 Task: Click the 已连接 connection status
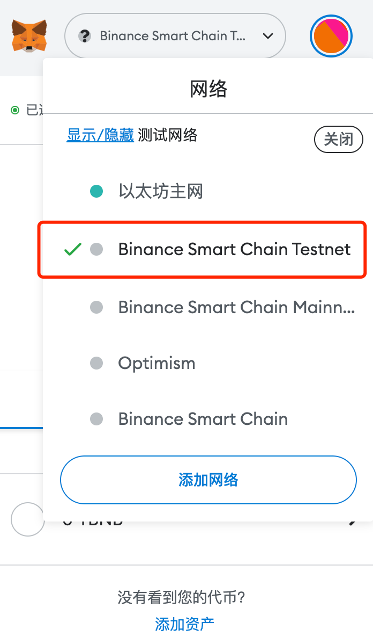pos(24,109)
